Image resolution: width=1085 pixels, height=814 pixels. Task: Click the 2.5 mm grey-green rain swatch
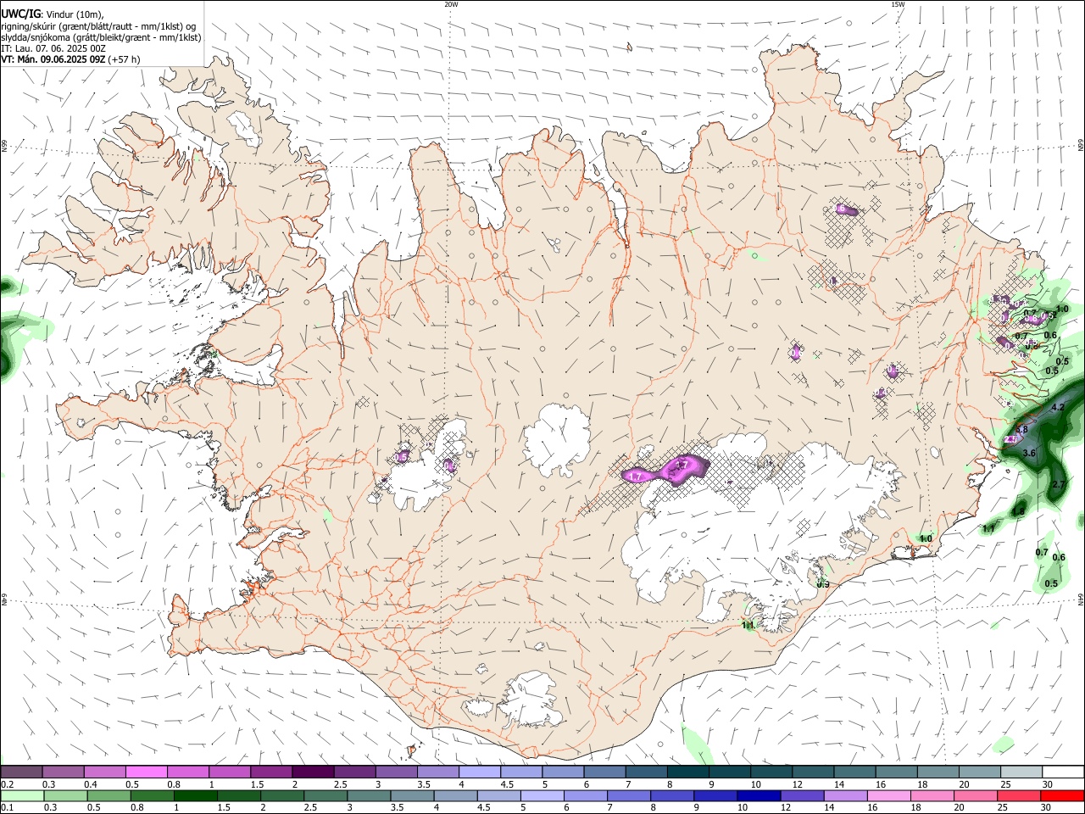325,796
